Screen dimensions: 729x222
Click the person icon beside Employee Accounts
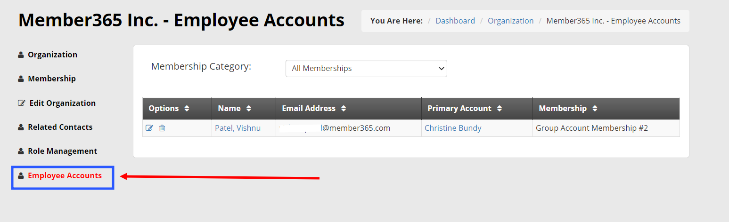pyautogui.click(x=21, y=176)
